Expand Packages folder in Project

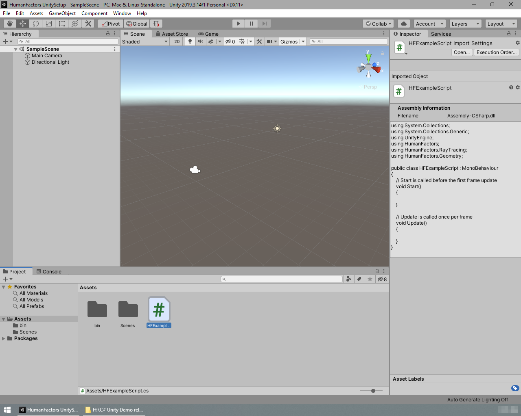[x=4, y=338]
